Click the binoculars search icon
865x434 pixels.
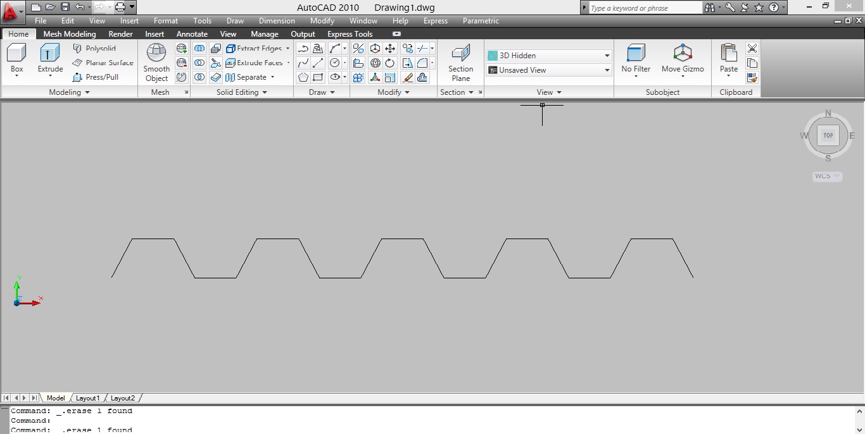(710, 8)
